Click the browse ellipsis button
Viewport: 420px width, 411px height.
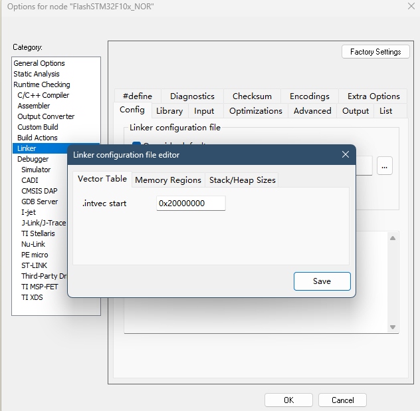(x=385, y=166)
